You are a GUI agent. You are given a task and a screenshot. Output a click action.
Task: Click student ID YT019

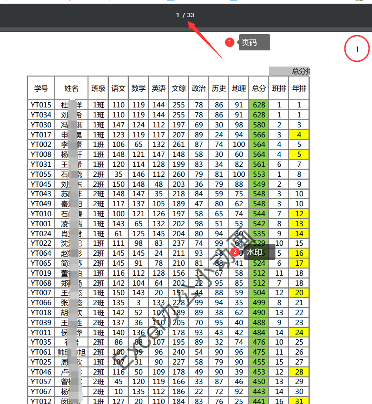pyautogui.click(x=41, y=273)
